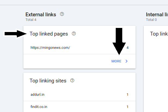The height and width of the screenshot is (112, 168).
Task: Click the Top linking sites title
Action: pos(48,81)
